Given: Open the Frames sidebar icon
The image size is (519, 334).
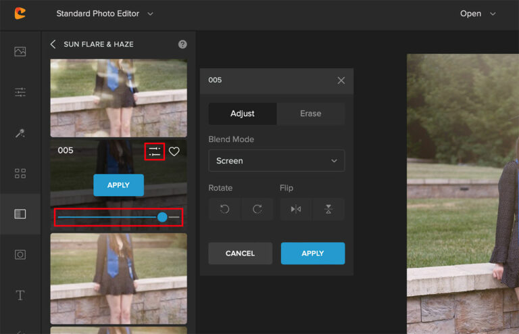Looking at the screenshot, I should [20, 254].
